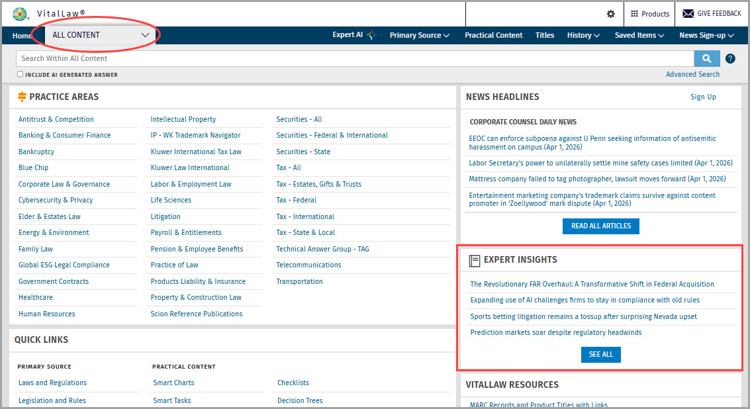Screen dimensions: 750x409
Task: Click the Practice Areas signpost icon
Action: pos(22,97)
